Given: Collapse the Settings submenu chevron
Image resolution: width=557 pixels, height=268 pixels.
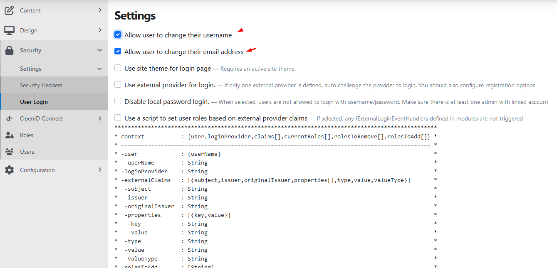Looking at the screenshot, I should point(99,69).
